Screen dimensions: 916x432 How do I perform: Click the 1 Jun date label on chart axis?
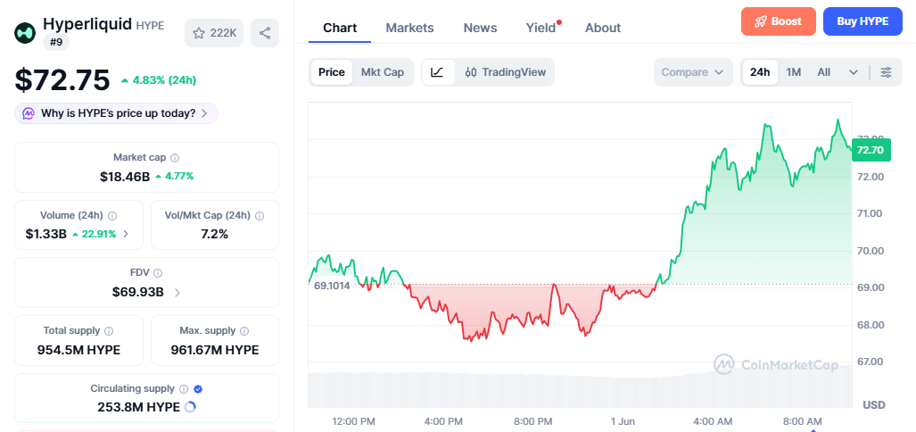coord(623,421)
